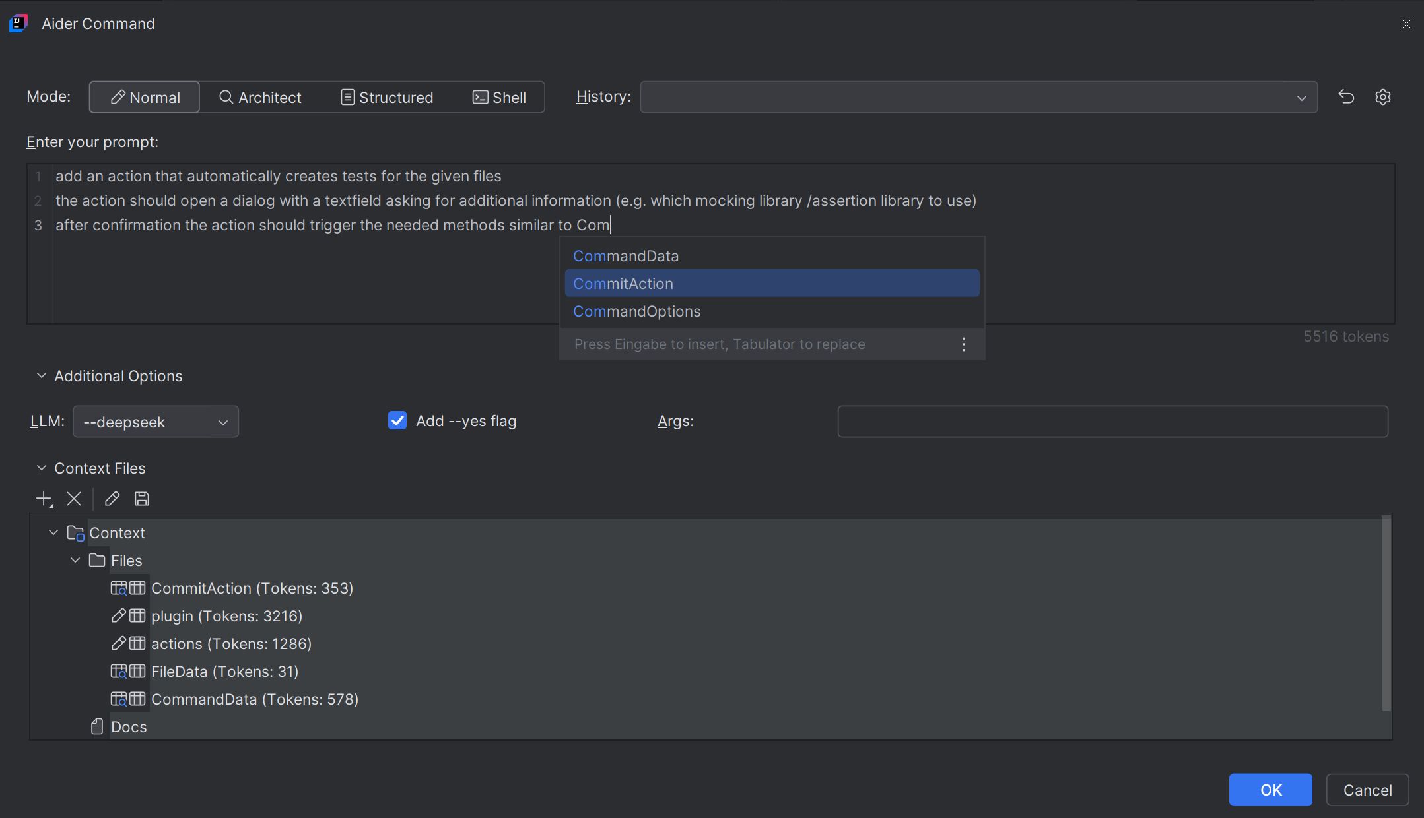Open the LLM --deepseek dropdown
Image resolution: width=1424 pixels, height=818 pixels.
click(x=156, y=422)
